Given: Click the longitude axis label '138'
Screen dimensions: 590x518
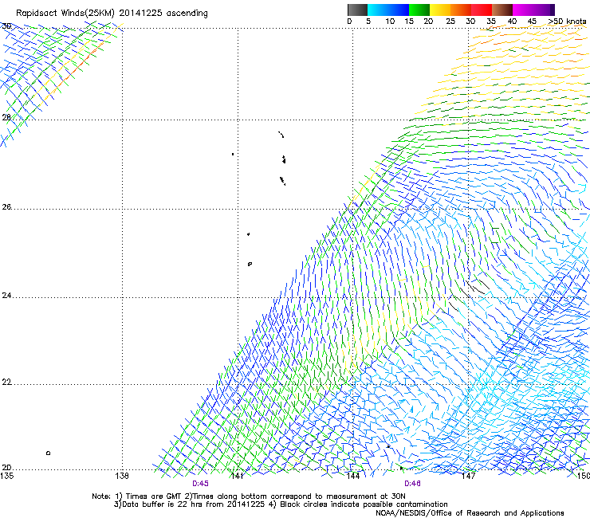Looking at the screenshot, I should click(122, 476).
